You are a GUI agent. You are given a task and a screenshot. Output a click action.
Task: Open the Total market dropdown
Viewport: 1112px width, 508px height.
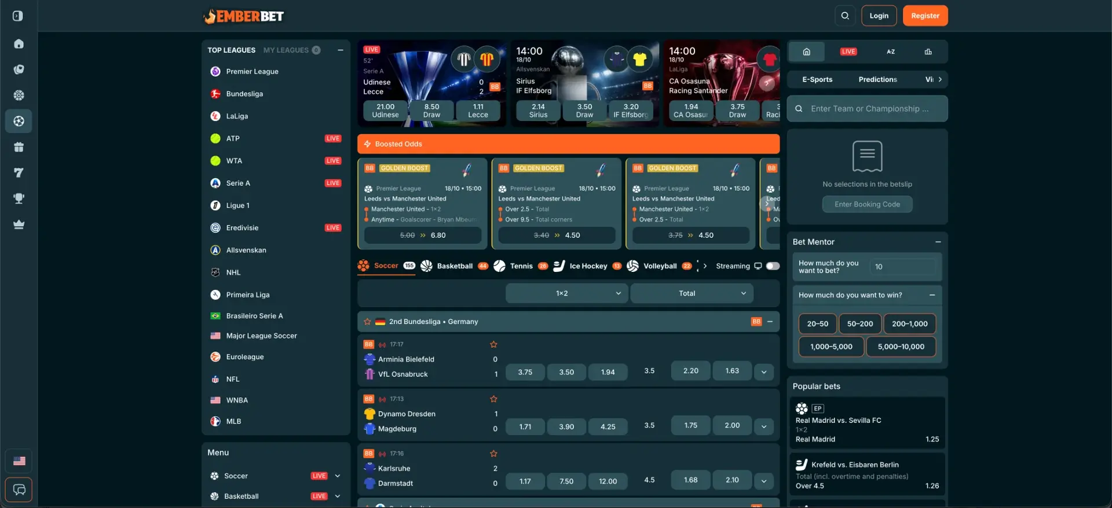[x=692, y=293]
